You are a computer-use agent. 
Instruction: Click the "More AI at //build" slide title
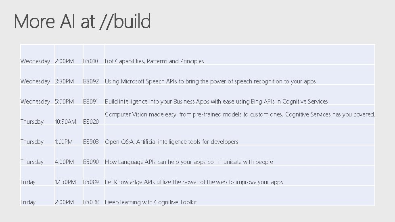(x=82, y=21)
